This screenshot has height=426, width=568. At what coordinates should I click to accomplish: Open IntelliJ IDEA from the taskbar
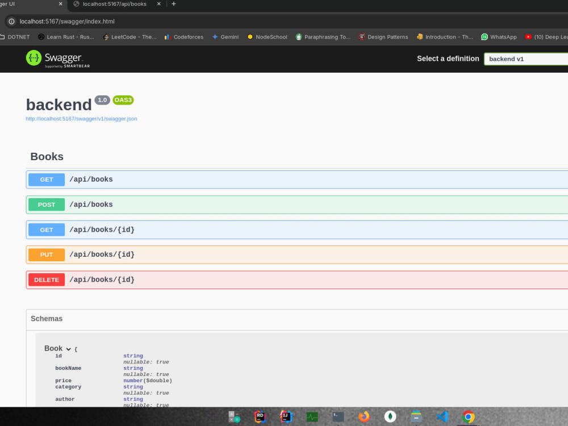point(286,416)
